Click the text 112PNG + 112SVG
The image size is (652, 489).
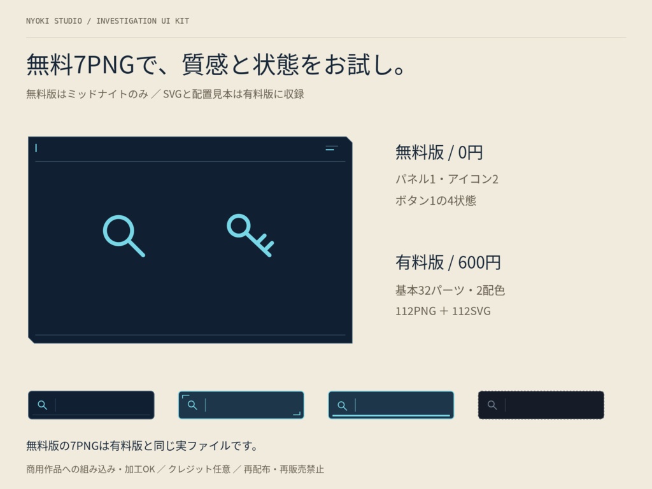(443, 311)
